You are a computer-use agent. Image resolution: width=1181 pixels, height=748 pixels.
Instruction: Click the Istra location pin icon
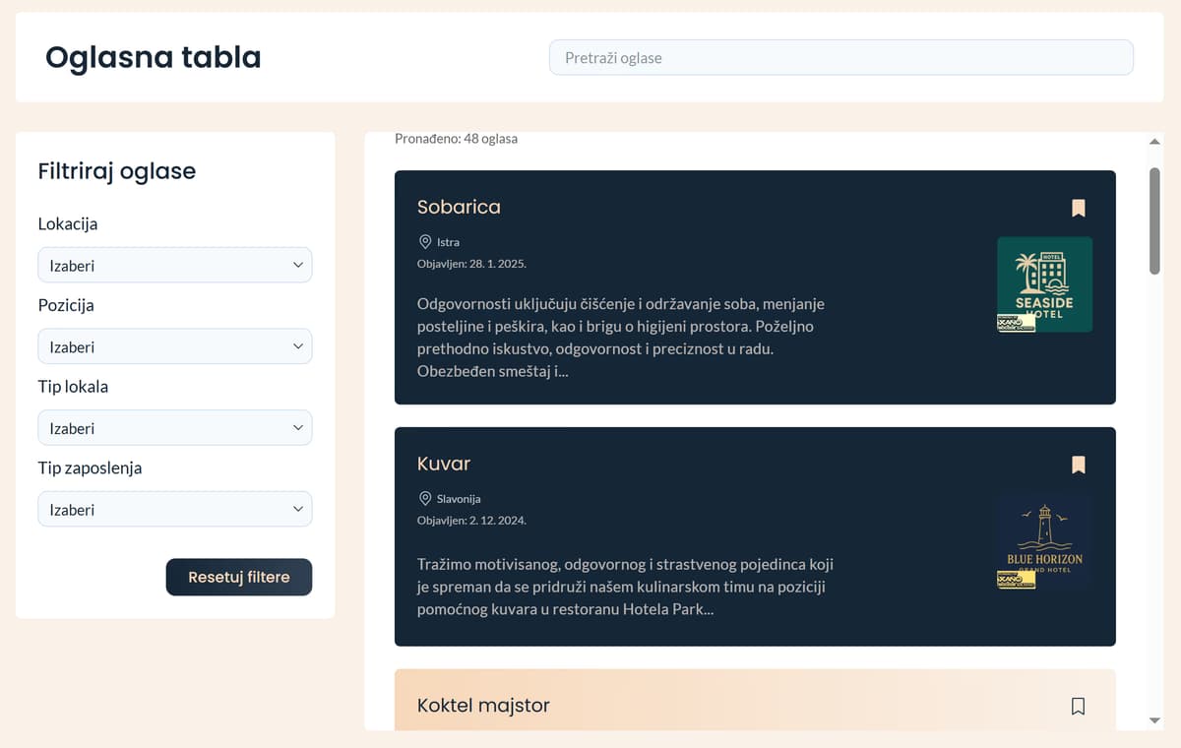425,241
